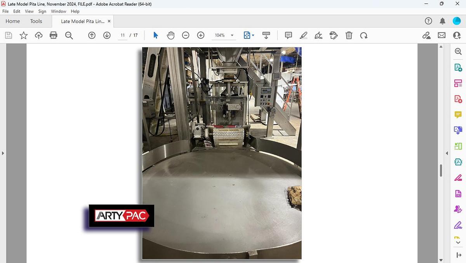
Task: Expand more tools with the sidebar chevron
Action: [x=457, y=242]
